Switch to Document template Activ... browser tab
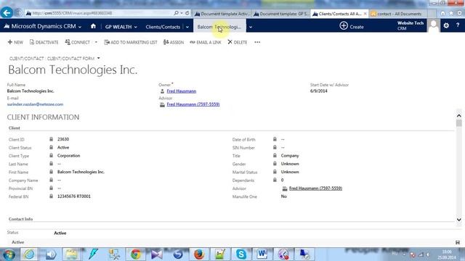Image resolution: width=465 pixels, height=261 pixels. coord(222,14)
